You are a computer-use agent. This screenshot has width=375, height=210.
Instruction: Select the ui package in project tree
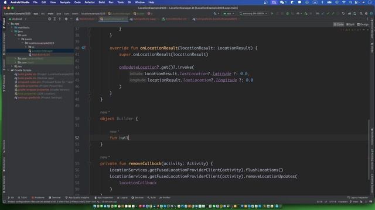(x=40, y=47)
